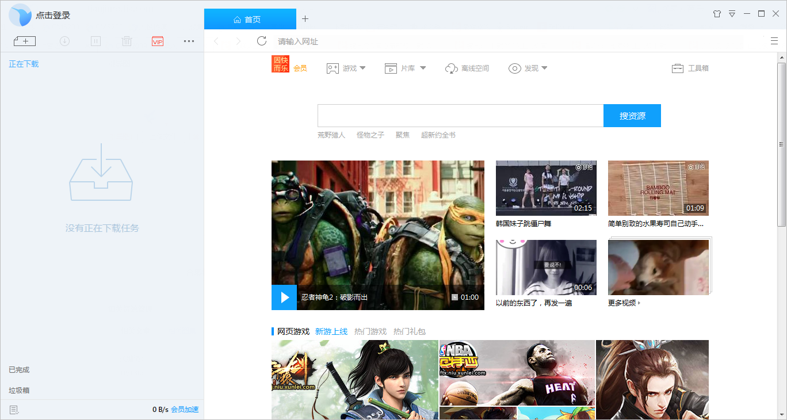
Task: Click the 网页游戏 section heading
Action: [x=293, y=331]
